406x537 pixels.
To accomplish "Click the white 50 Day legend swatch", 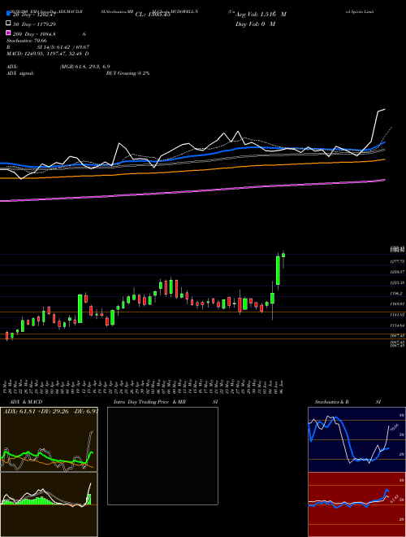I will (x=8, y=24).
